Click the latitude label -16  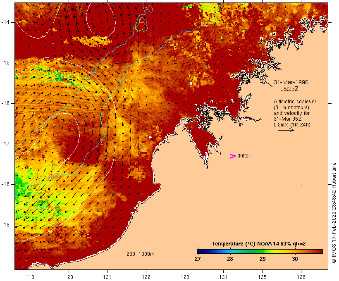[5, 103]
